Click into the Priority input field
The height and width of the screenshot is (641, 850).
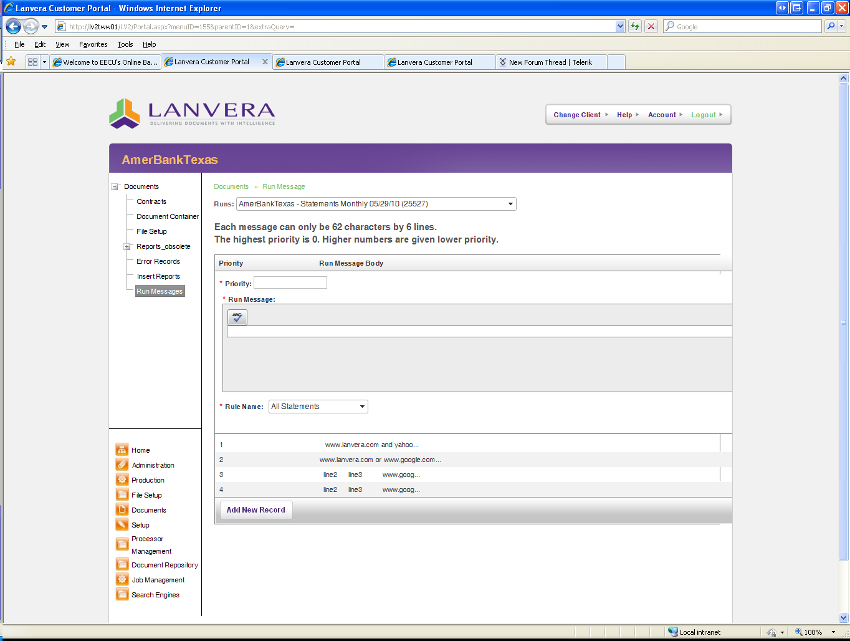pos(290,282)
